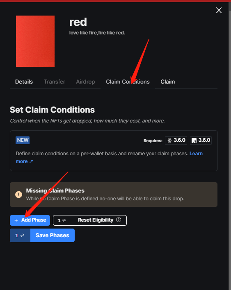Open the Learn more link

(x=109, y=157)
